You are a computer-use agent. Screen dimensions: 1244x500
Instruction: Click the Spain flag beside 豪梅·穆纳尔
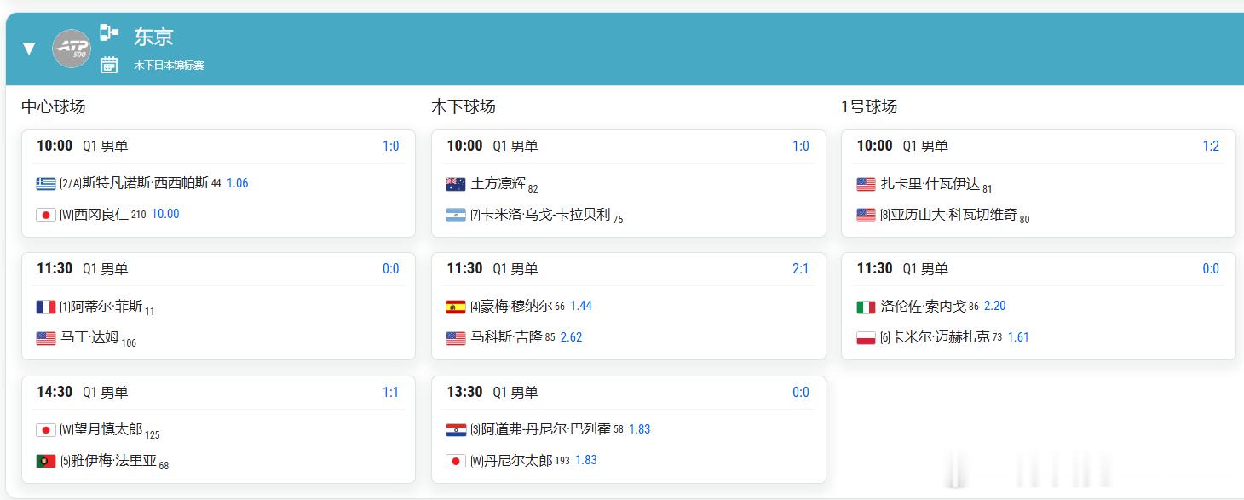click(456, 307)
